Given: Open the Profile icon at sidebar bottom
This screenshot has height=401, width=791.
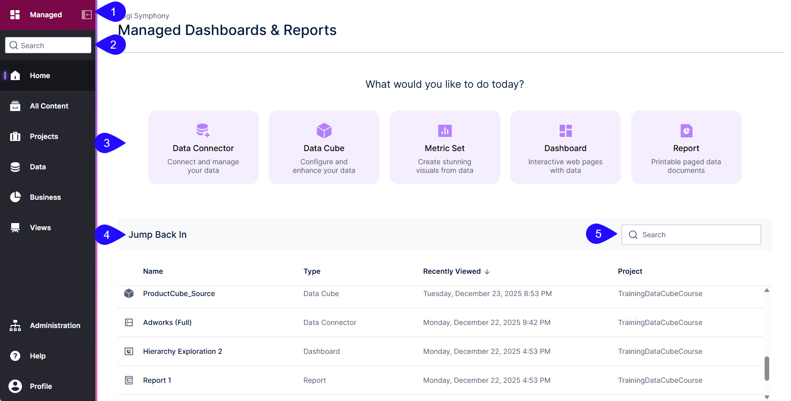Looking at the screenshot, I should point(15,386).
